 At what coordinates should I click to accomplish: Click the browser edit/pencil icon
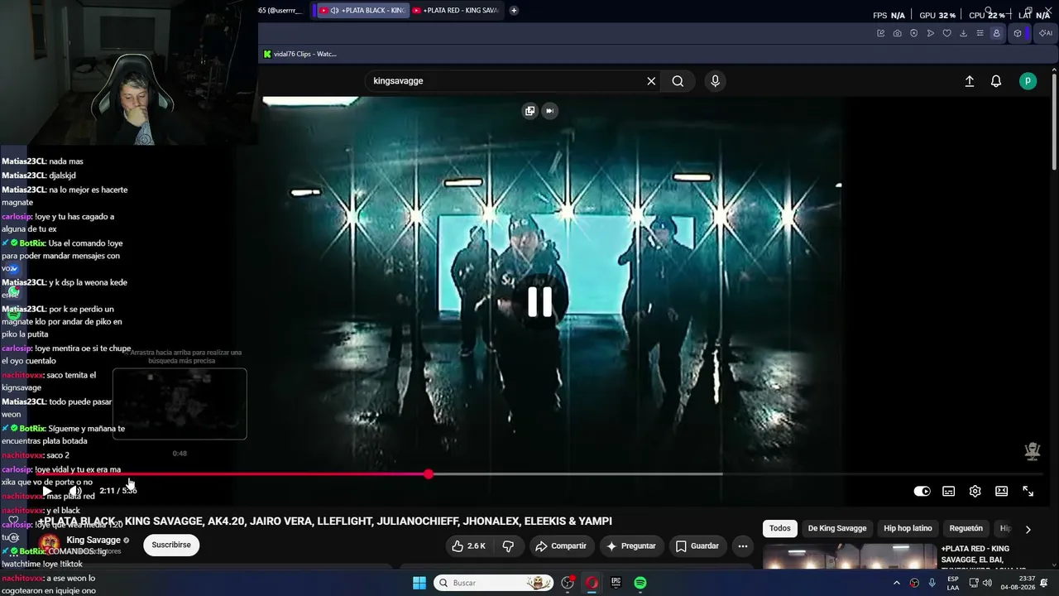point(880,33)
